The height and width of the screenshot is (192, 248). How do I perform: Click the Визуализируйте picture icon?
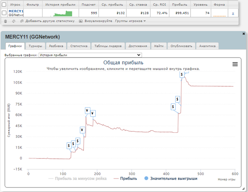[x=81, y=21]
